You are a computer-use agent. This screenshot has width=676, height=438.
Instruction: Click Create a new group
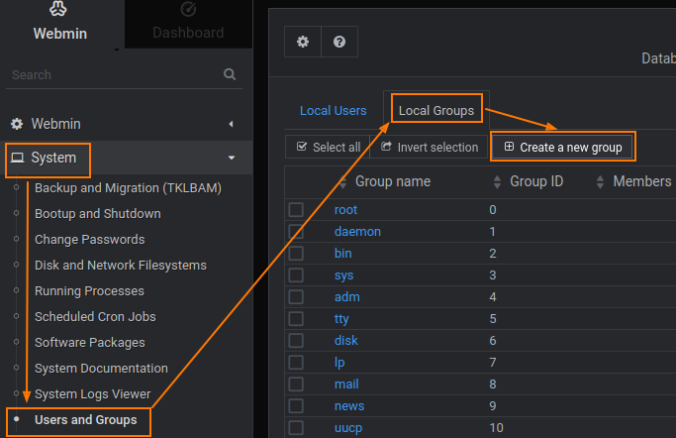(562, 148)
